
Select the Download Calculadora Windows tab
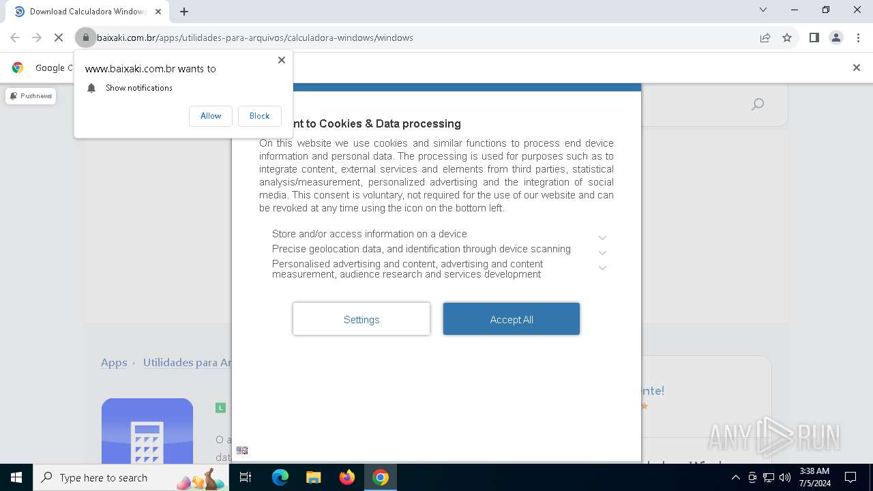tap(87, 12)
